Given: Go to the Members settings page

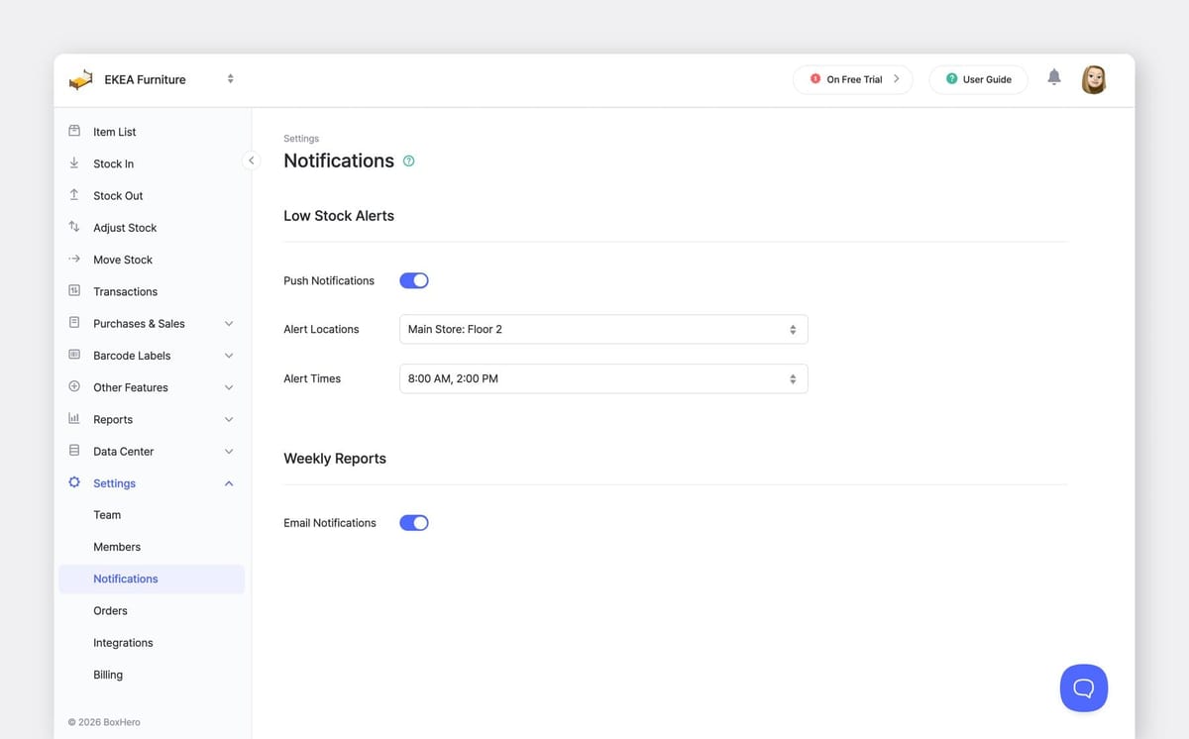Looking at the screenshot, I should [116, 546].
